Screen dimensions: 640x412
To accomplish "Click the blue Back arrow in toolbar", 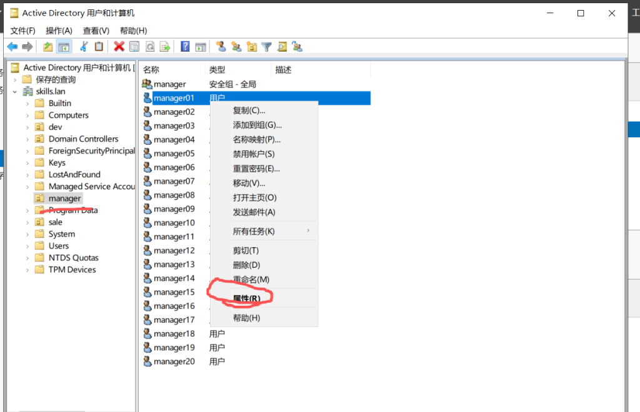I will click(x=12, y=47).
